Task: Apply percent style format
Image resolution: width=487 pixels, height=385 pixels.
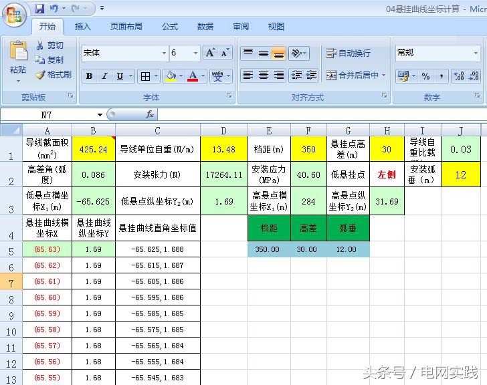Action: tap(426, 76)
